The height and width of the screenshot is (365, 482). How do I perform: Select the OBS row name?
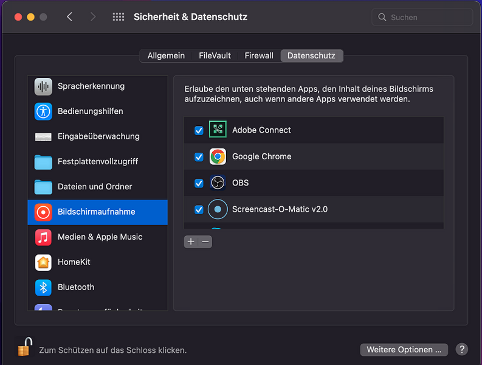[x=240, y=183]
